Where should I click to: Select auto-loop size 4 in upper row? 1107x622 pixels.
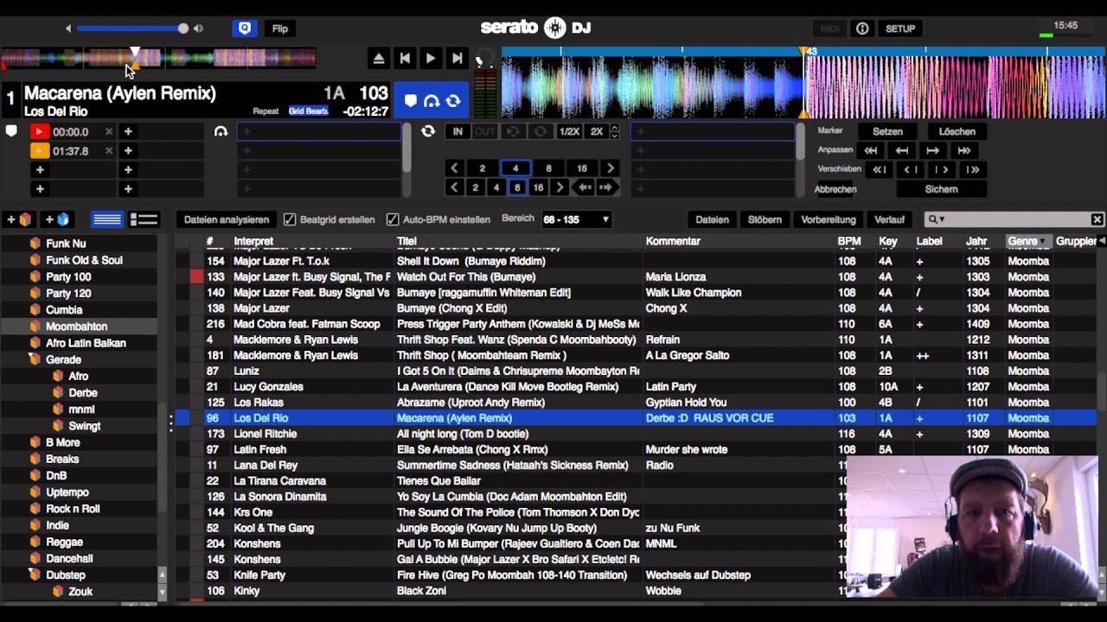pyautogui.click(x=515, y=168)
